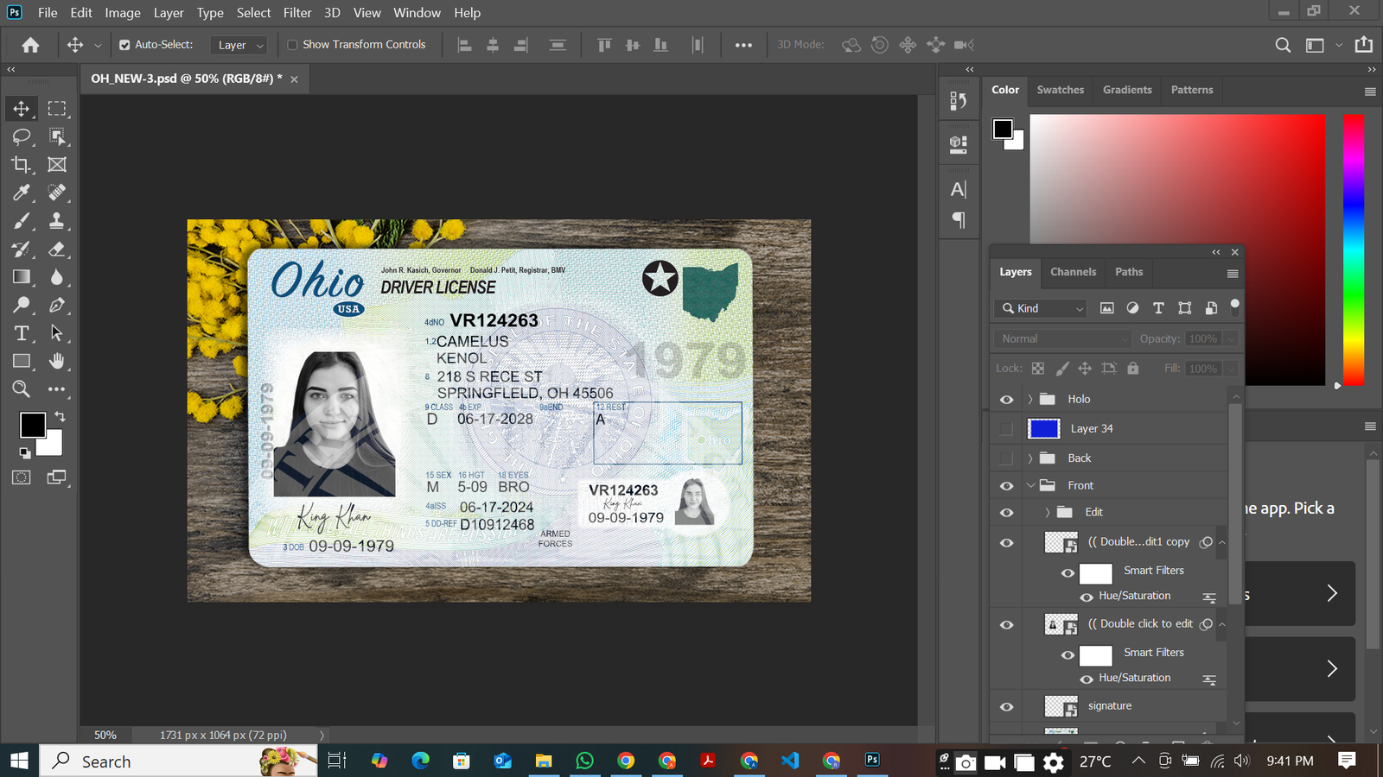Screen dimensions: 1383x777
Task: Open the Normal blend mode dropdown
Action: point(1062,338)
